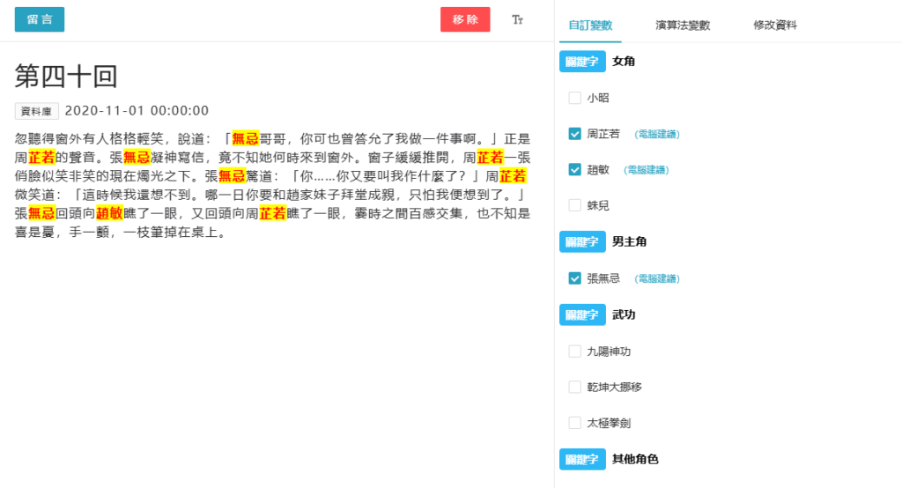Uncheck the 張無忌 checkbox
Viewport: 902px width, 488px height.
575,278
